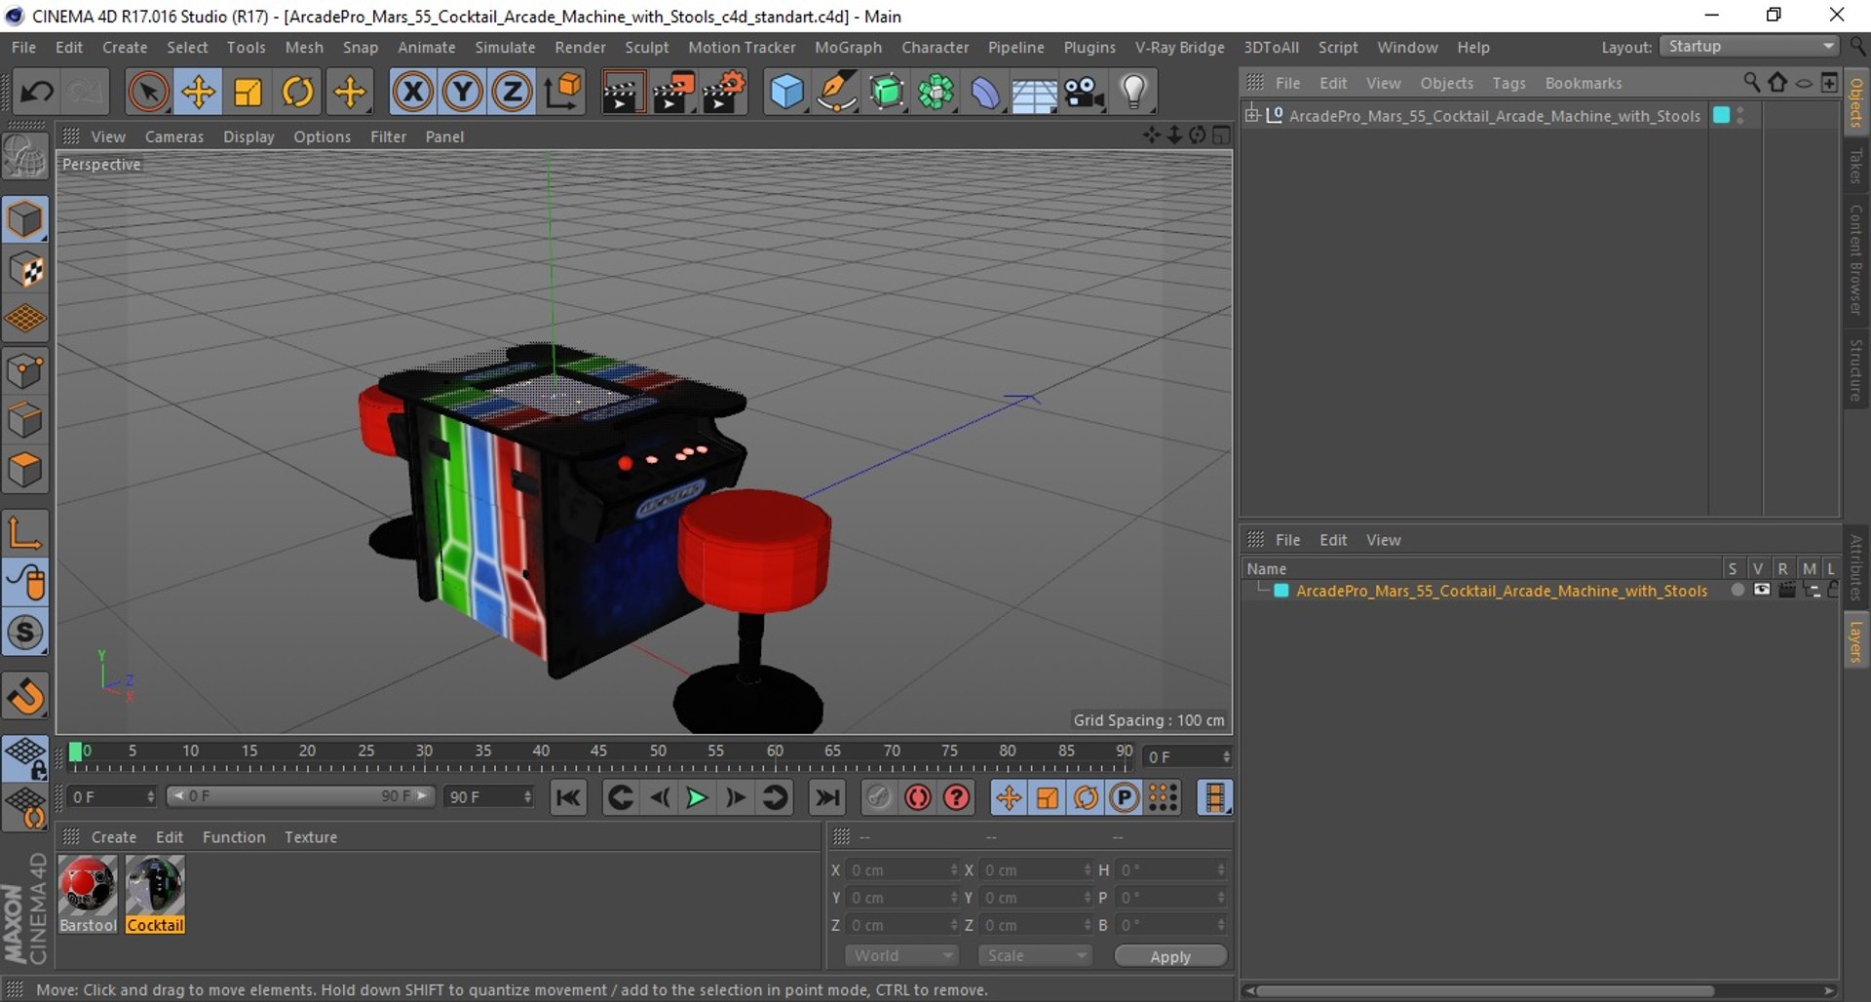The height and width of the screenshot is (1002, 1871).
Task: Toggle layer visibility in View column
Action: click(x=1762, y=590)
